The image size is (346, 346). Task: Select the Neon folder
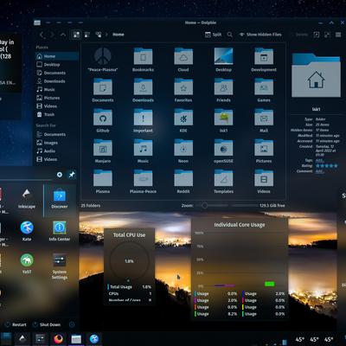[183, 151]
